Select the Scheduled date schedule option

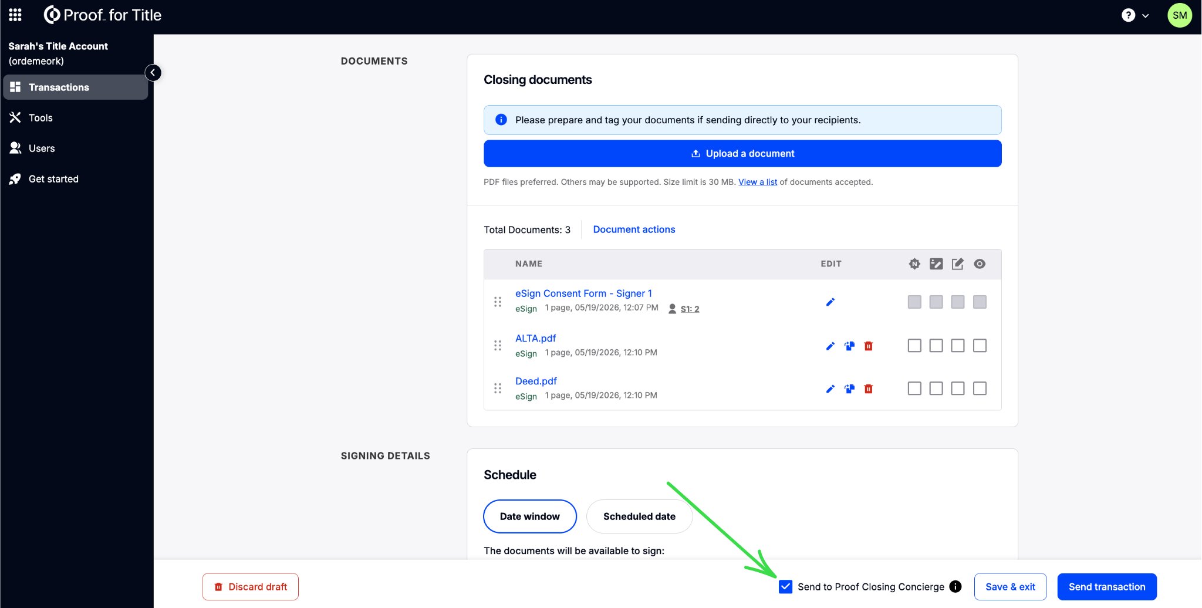(639, 516)
